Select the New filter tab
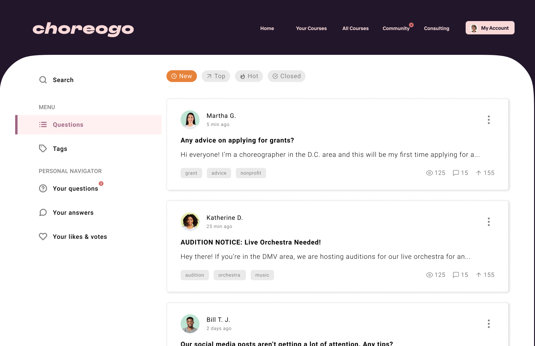This screenshot has height=346, width=535. tap(182, 76)
